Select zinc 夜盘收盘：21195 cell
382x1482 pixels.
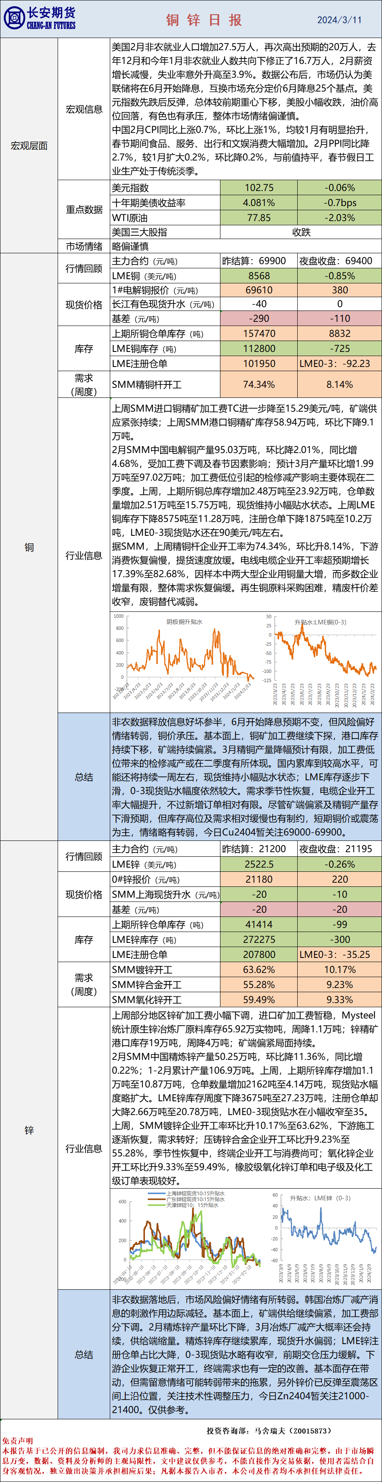tap(339, 848)
